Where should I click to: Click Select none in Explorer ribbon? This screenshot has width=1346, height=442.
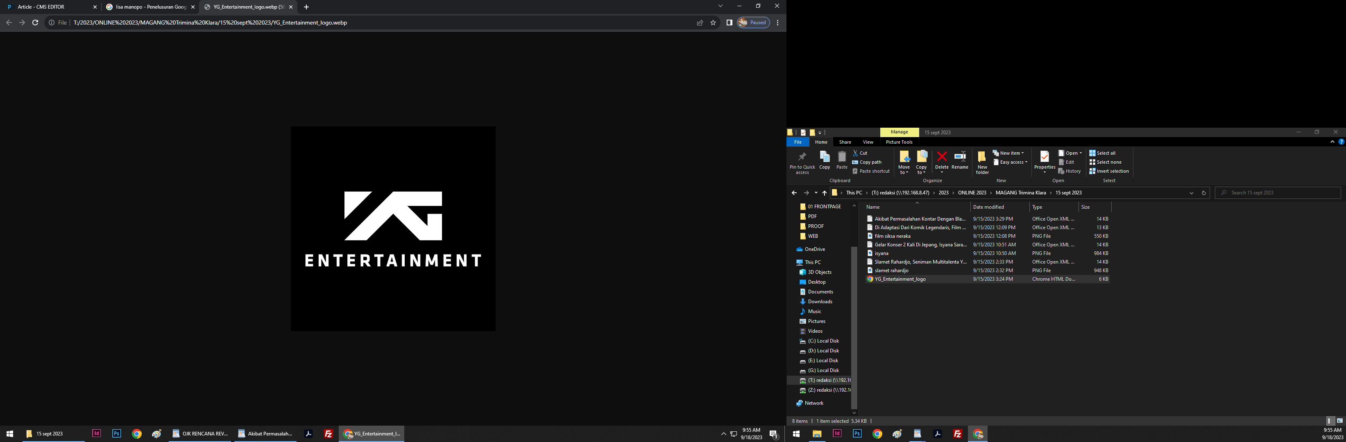[1105, 162]
